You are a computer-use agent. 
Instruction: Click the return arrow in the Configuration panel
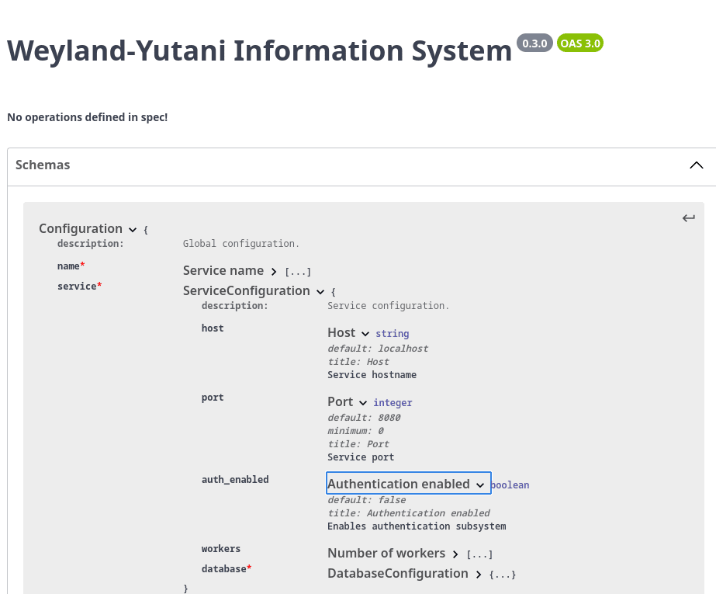click(x=689, y=218)
